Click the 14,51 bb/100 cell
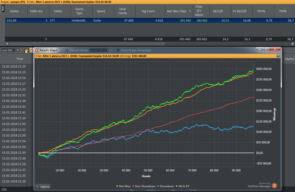The image size is (295, 192). 225,21
